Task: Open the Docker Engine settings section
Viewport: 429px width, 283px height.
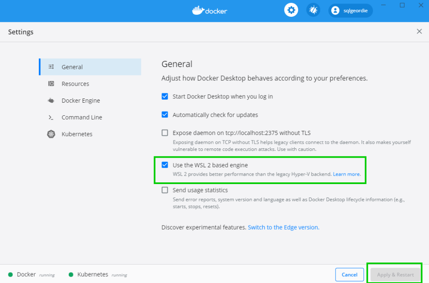Action: [x=81, y=101]
